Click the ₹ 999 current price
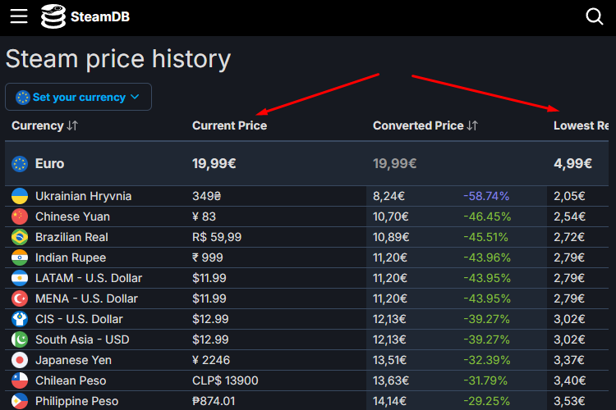The height and width of the screenshot is (410, 616). (x=208, y=257)
